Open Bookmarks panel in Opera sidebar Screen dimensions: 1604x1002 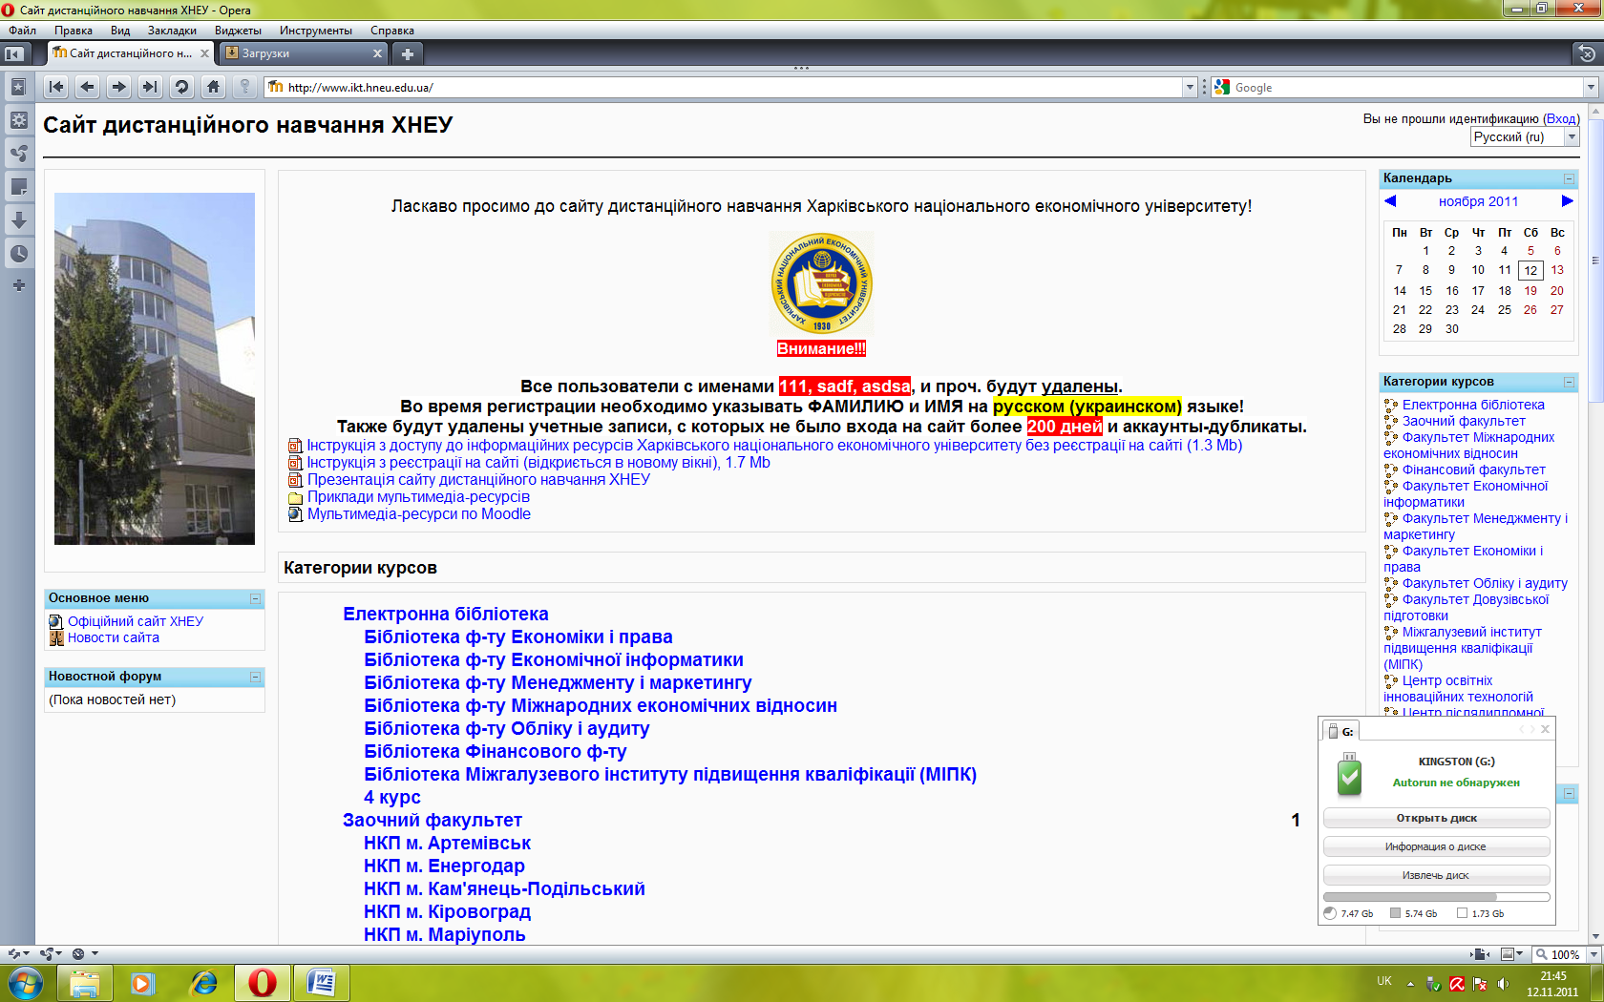point(18,87)
